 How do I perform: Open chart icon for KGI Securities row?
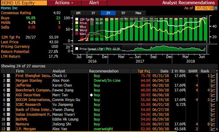213,95
